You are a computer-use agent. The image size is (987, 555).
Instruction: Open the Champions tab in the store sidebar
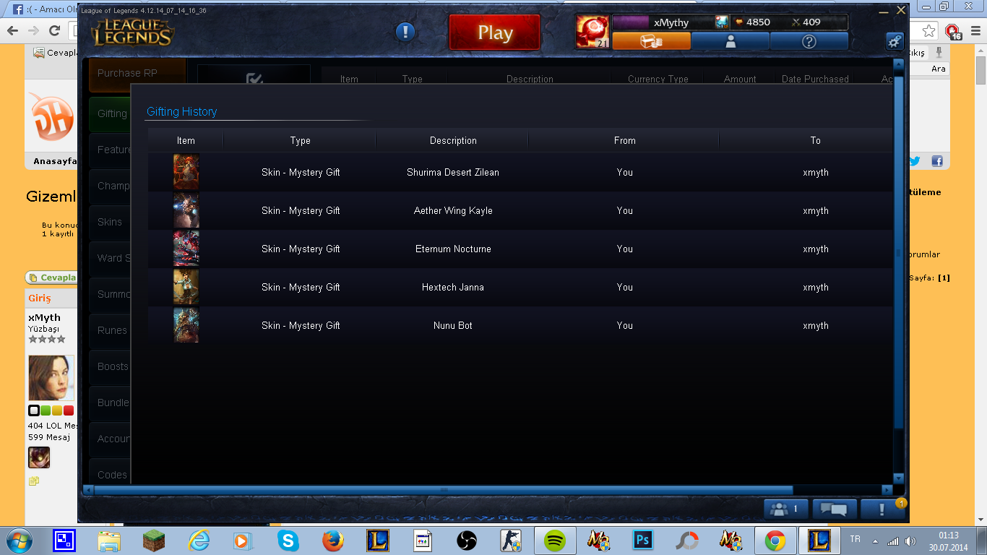pos(111,186)
